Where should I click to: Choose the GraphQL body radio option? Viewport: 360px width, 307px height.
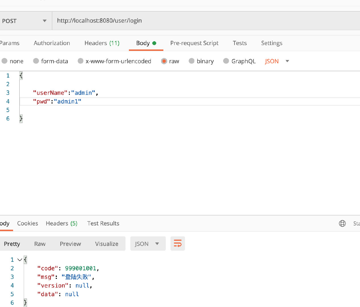coord(226,61)
